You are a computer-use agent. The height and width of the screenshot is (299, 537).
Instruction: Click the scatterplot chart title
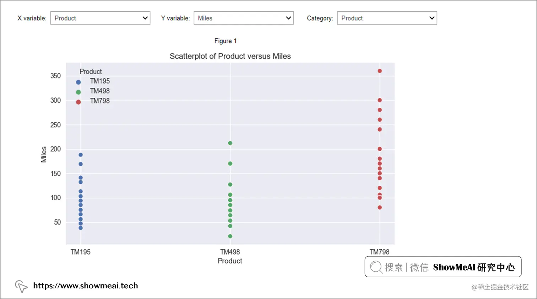[x=230, y=56]
